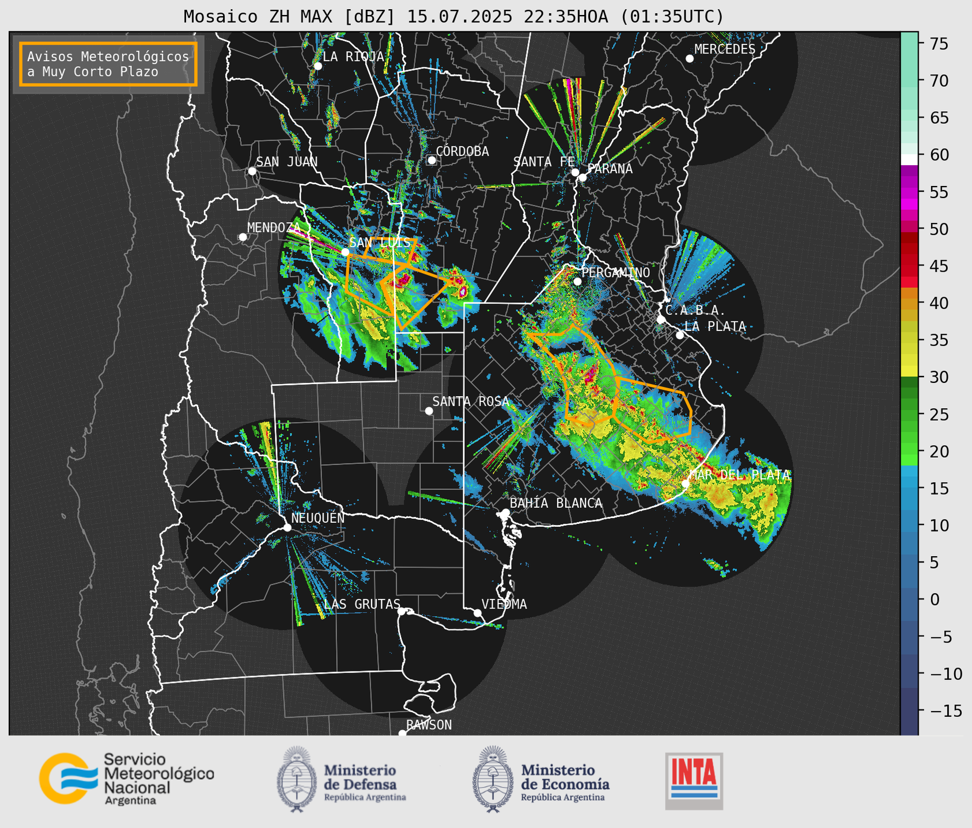
Task: Click the MENDOZA city label
Action: point(274,227)
